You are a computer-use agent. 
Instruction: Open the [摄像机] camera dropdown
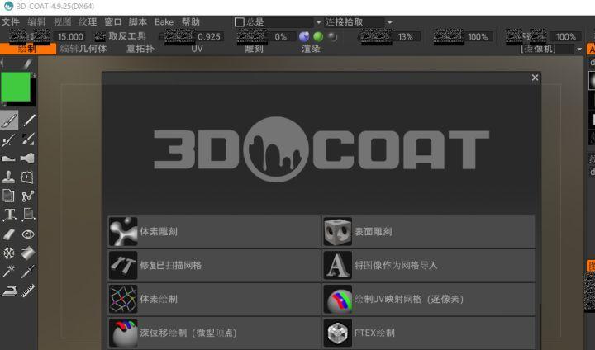pyautogui.click(x=579, y=49)
